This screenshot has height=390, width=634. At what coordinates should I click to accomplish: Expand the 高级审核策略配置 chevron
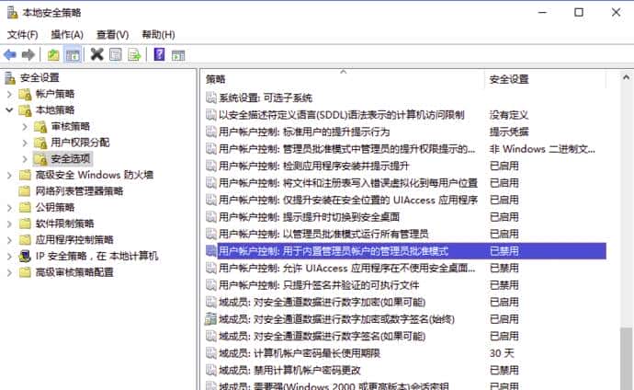pos(10,272)
